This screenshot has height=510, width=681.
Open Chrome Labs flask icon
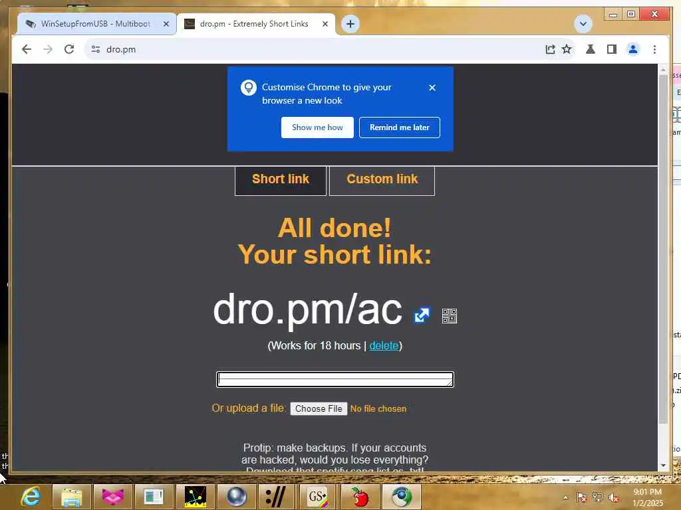click(x=591, y=49)
